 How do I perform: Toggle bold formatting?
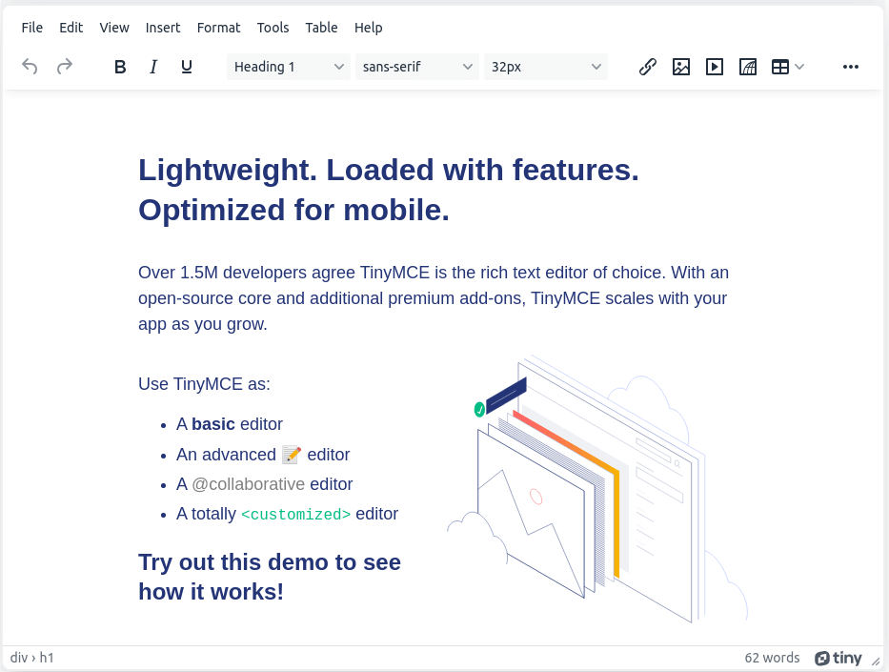click(x=120, y=67)
